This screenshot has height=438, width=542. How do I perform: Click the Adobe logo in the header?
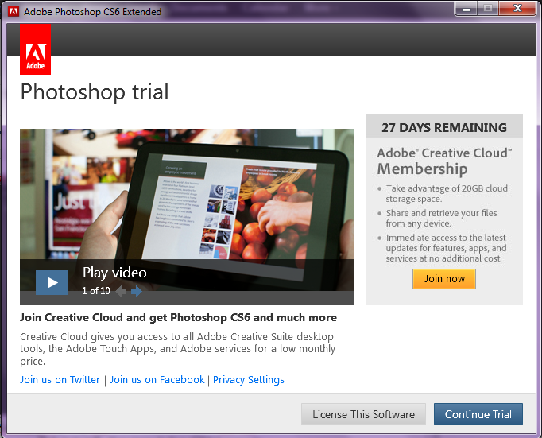coord(35,49)
